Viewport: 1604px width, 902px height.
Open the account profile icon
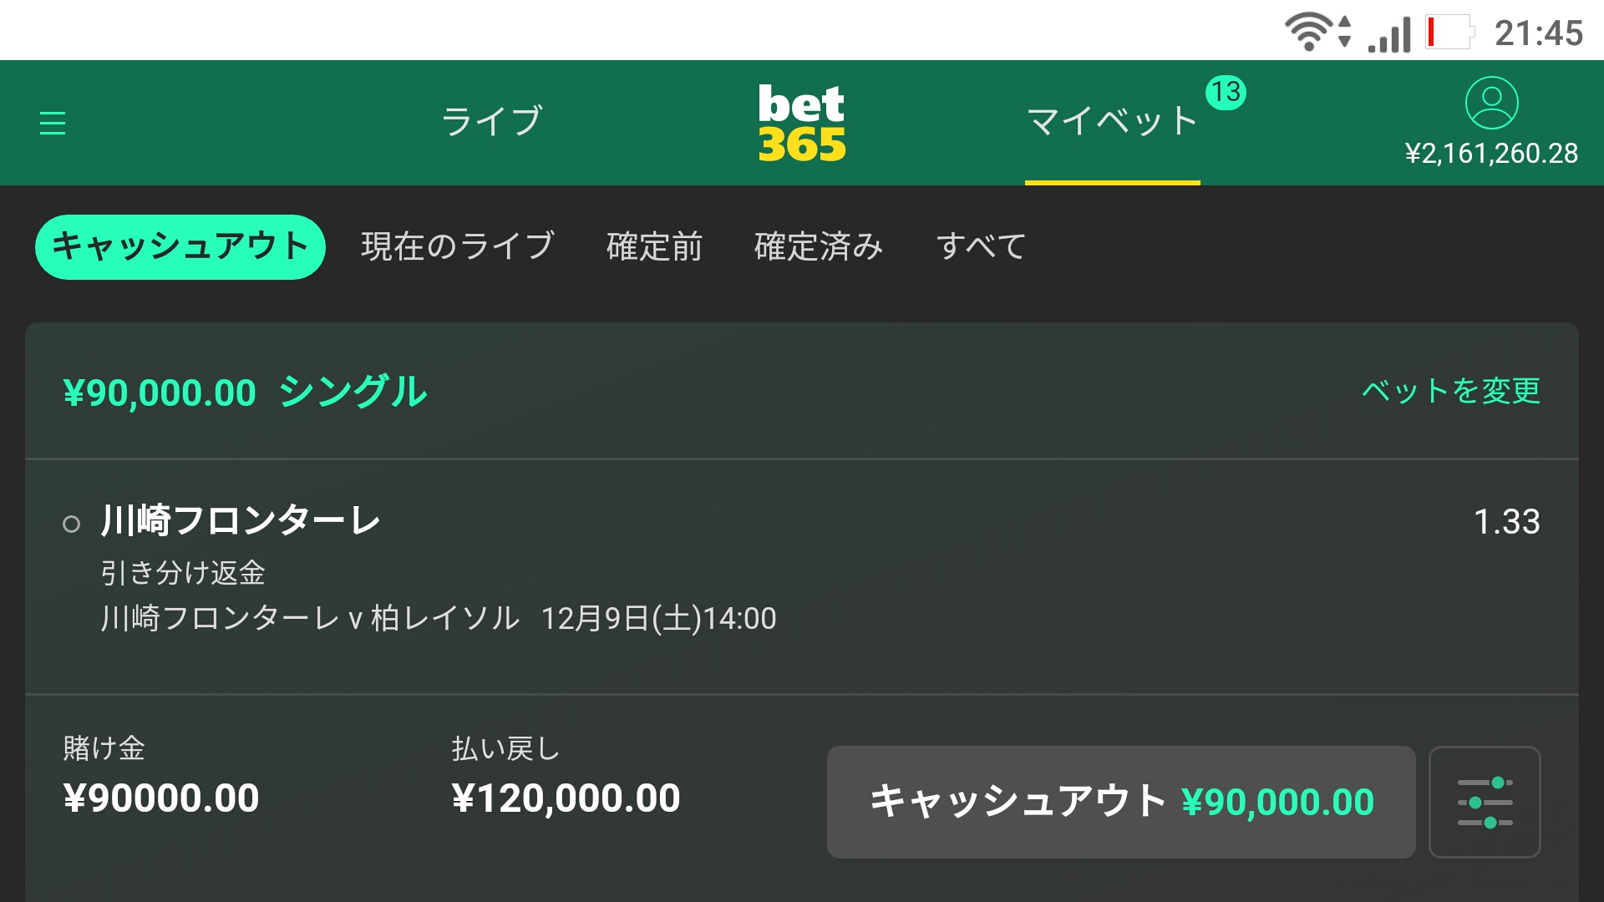tap(1492, 103)
